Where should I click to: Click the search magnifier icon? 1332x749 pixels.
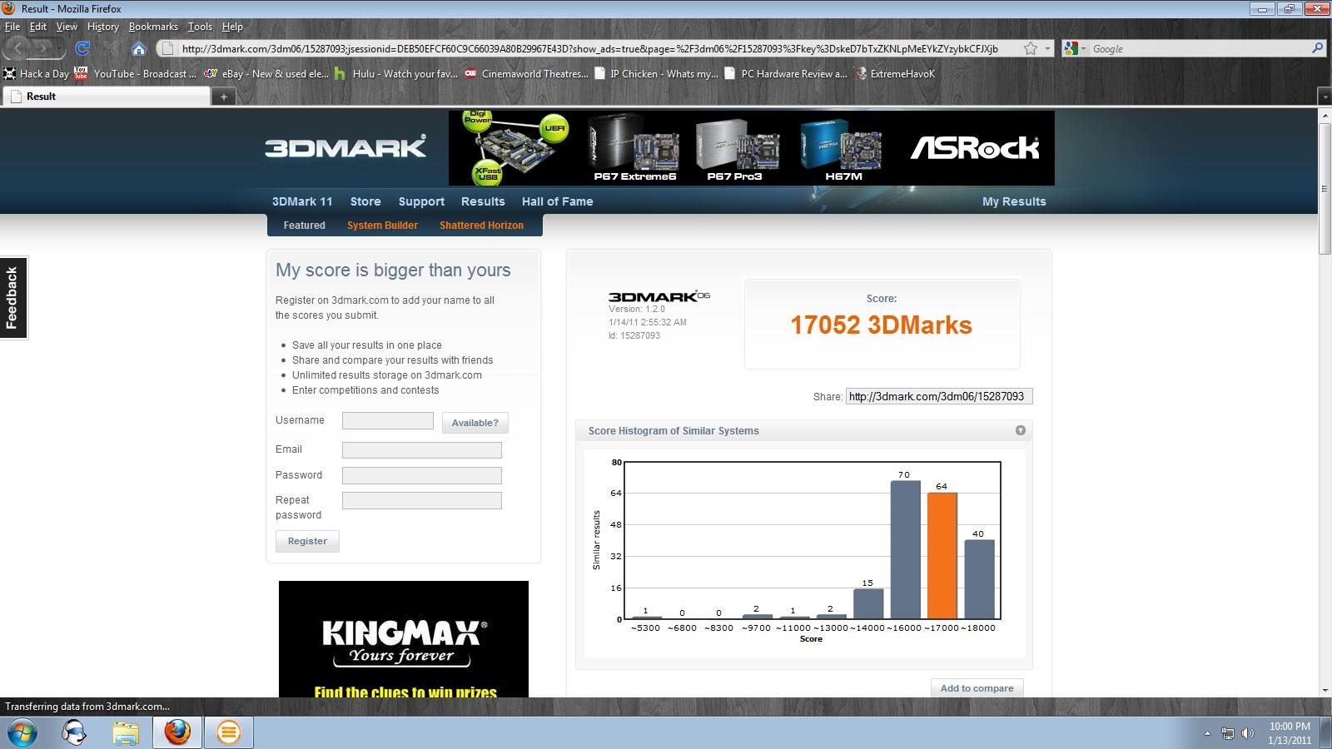[x=1317, y=48]
